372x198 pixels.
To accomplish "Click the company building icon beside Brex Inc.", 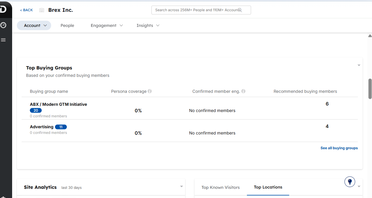I will click(x=41, y=10).
